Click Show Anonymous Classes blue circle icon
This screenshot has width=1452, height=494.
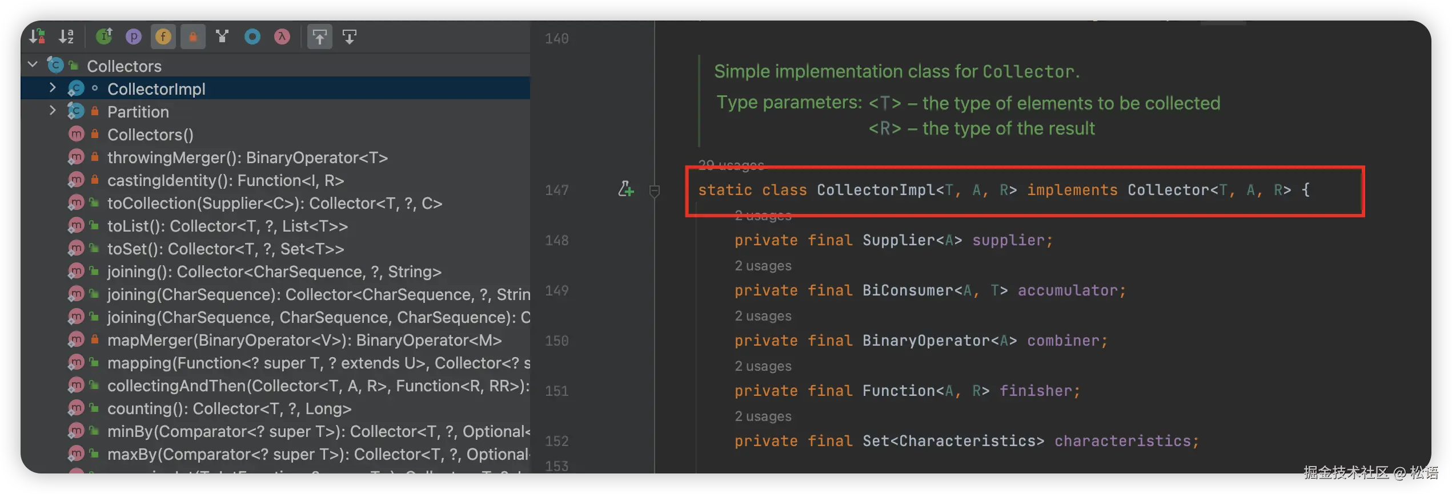point(252,37)
